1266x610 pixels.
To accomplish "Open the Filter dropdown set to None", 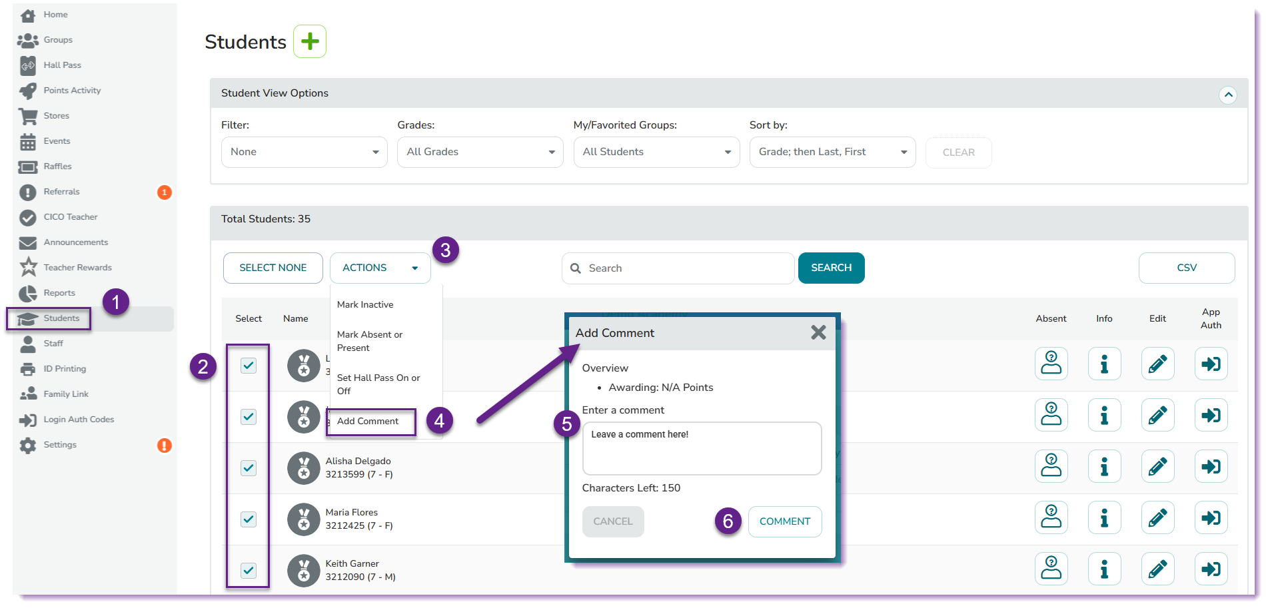I will [305, 152].
